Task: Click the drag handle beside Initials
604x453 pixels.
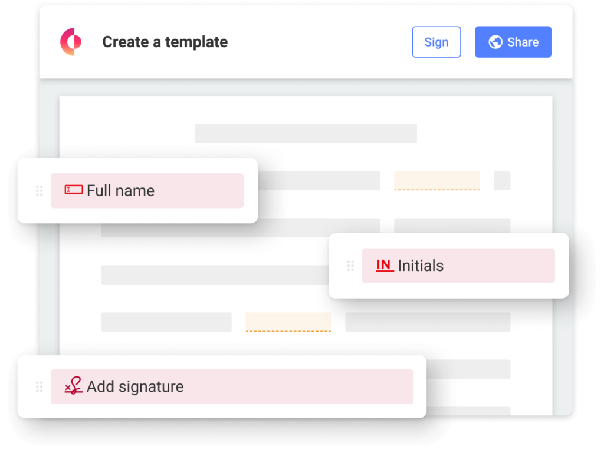Action: 350,266
